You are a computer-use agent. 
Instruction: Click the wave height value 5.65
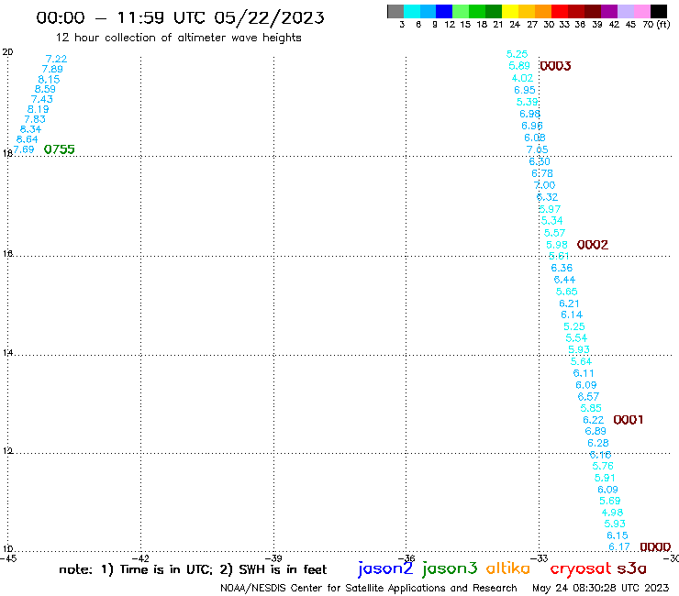pyautogui.click(x=567, y=292)
